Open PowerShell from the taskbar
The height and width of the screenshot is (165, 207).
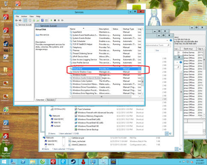[x=23, y=162]
